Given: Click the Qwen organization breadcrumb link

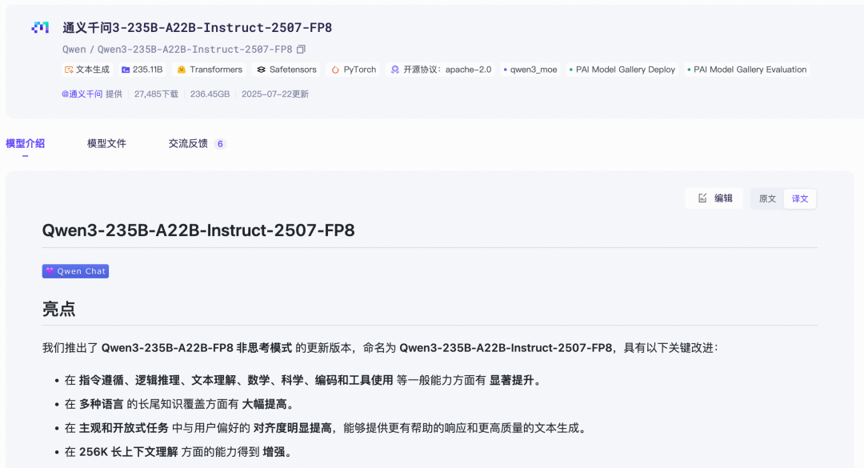Looking at the screenshot, I should [x=74, y=50].
